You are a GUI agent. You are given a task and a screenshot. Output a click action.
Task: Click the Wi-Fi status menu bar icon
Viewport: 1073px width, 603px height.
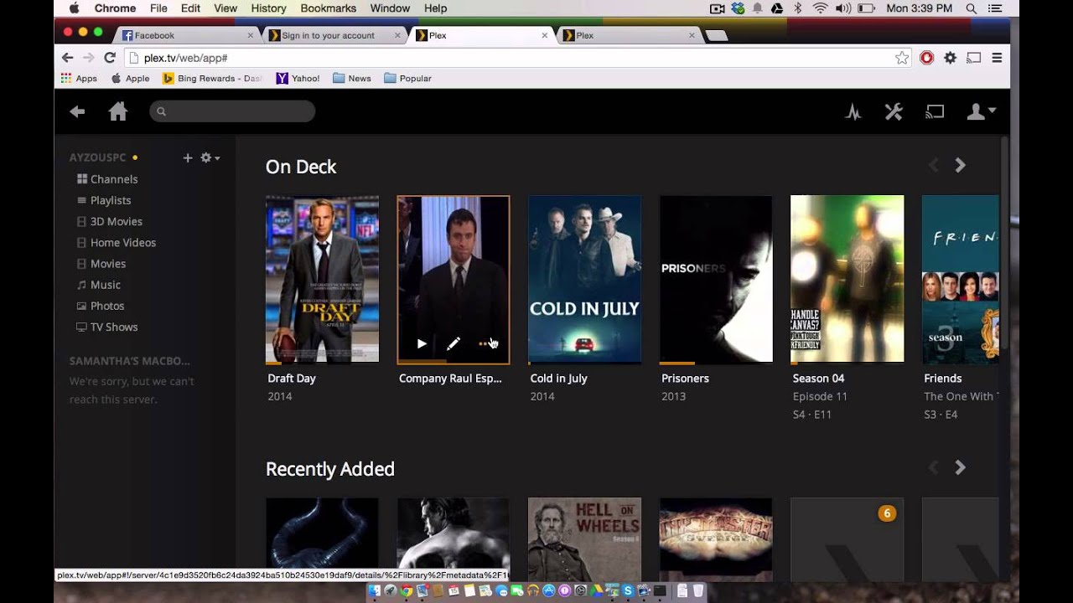(820, 8)
